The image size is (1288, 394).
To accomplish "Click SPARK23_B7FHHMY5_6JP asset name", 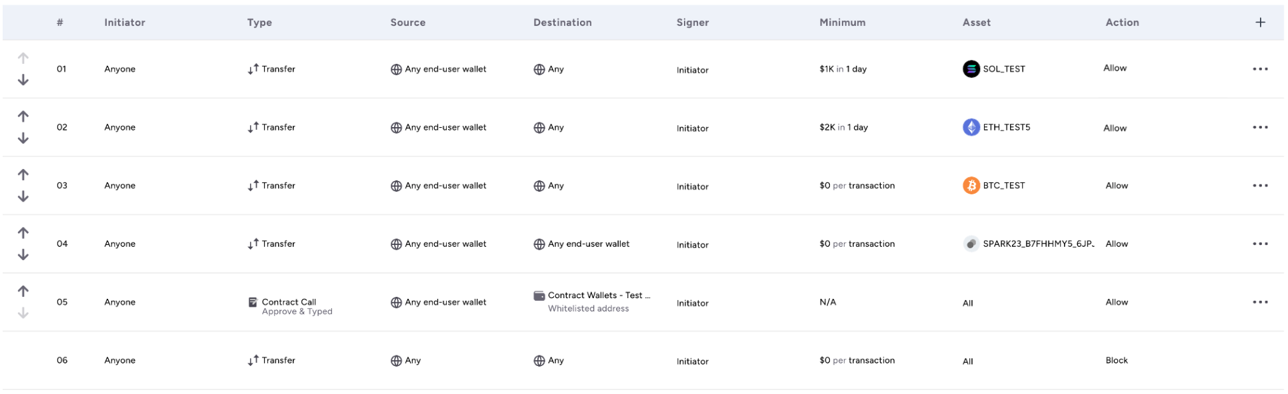I will point(1038,244).
